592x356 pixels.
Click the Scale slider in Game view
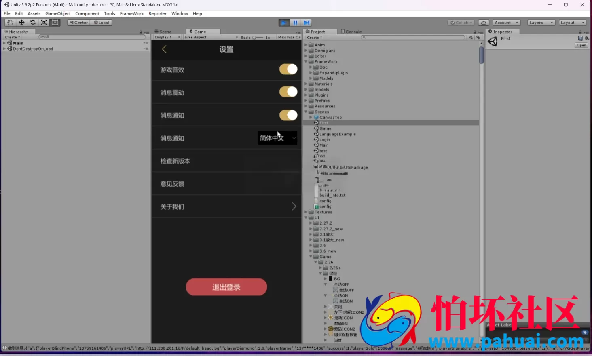click(x=258, y=37)
